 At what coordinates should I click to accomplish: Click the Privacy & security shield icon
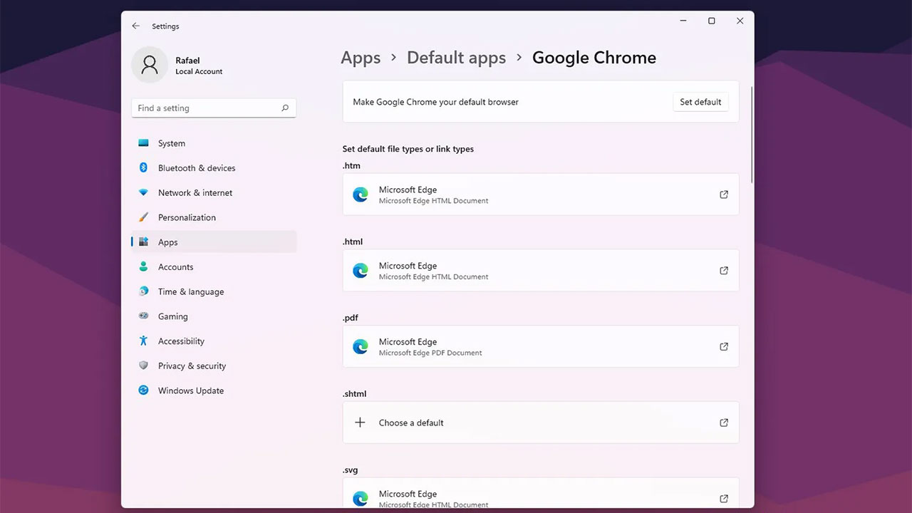(x=144, y=366)
